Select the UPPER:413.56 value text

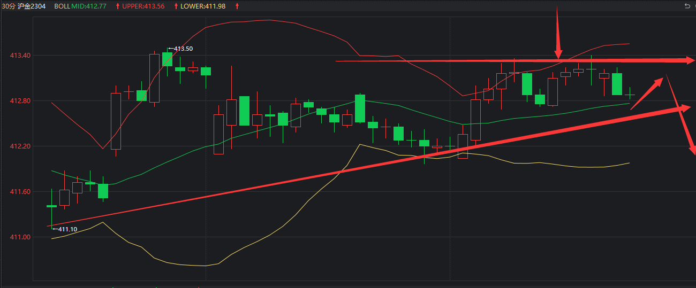point(143,6)
